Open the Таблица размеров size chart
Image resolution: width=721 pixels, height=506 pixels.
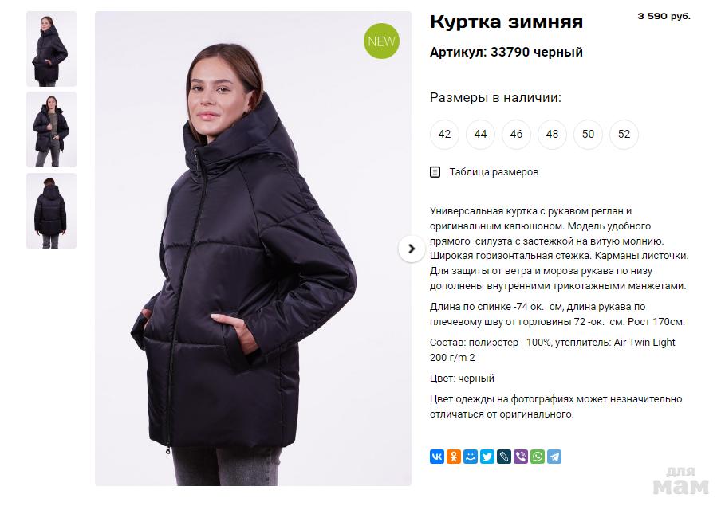click(494, 172)
